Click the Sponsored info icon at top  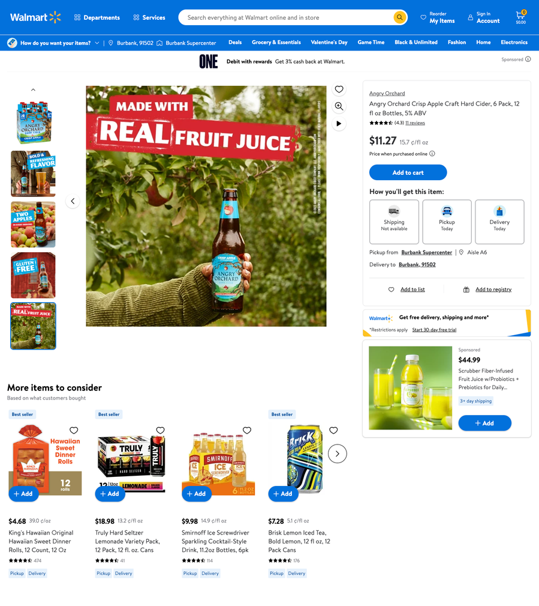coord(528,59)
